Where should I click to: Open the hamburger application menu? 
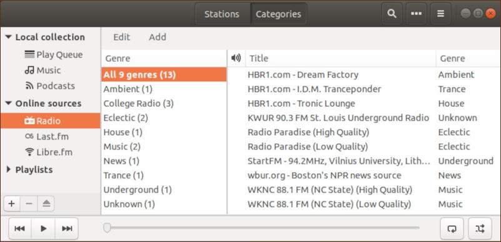440,14
